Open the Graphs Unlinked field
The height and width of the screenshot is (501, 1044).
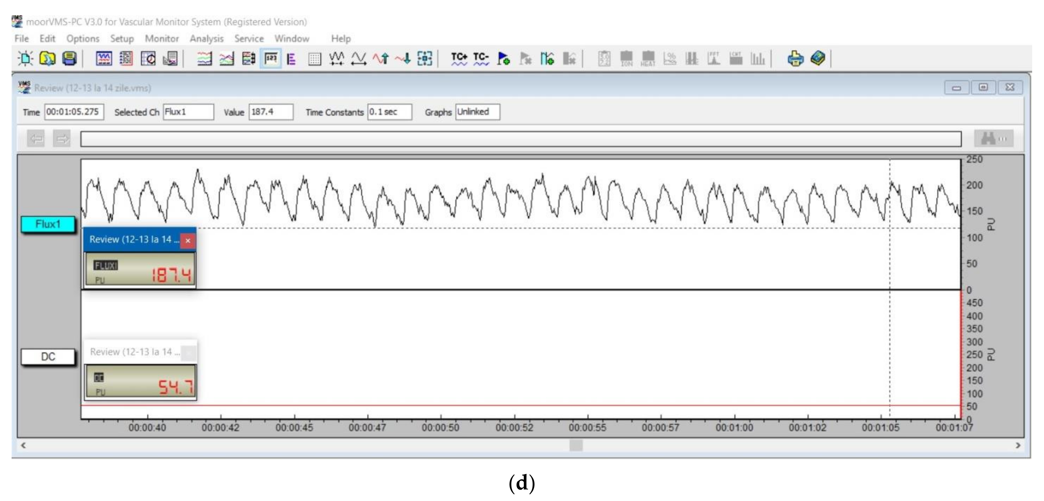point(477,112)
